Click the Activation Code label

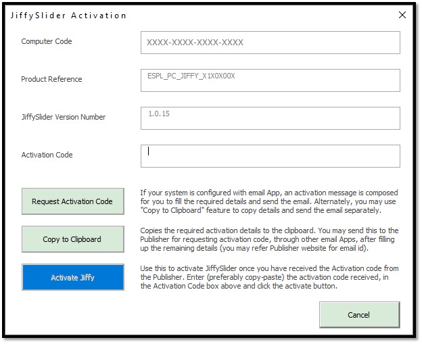[47, 155]
